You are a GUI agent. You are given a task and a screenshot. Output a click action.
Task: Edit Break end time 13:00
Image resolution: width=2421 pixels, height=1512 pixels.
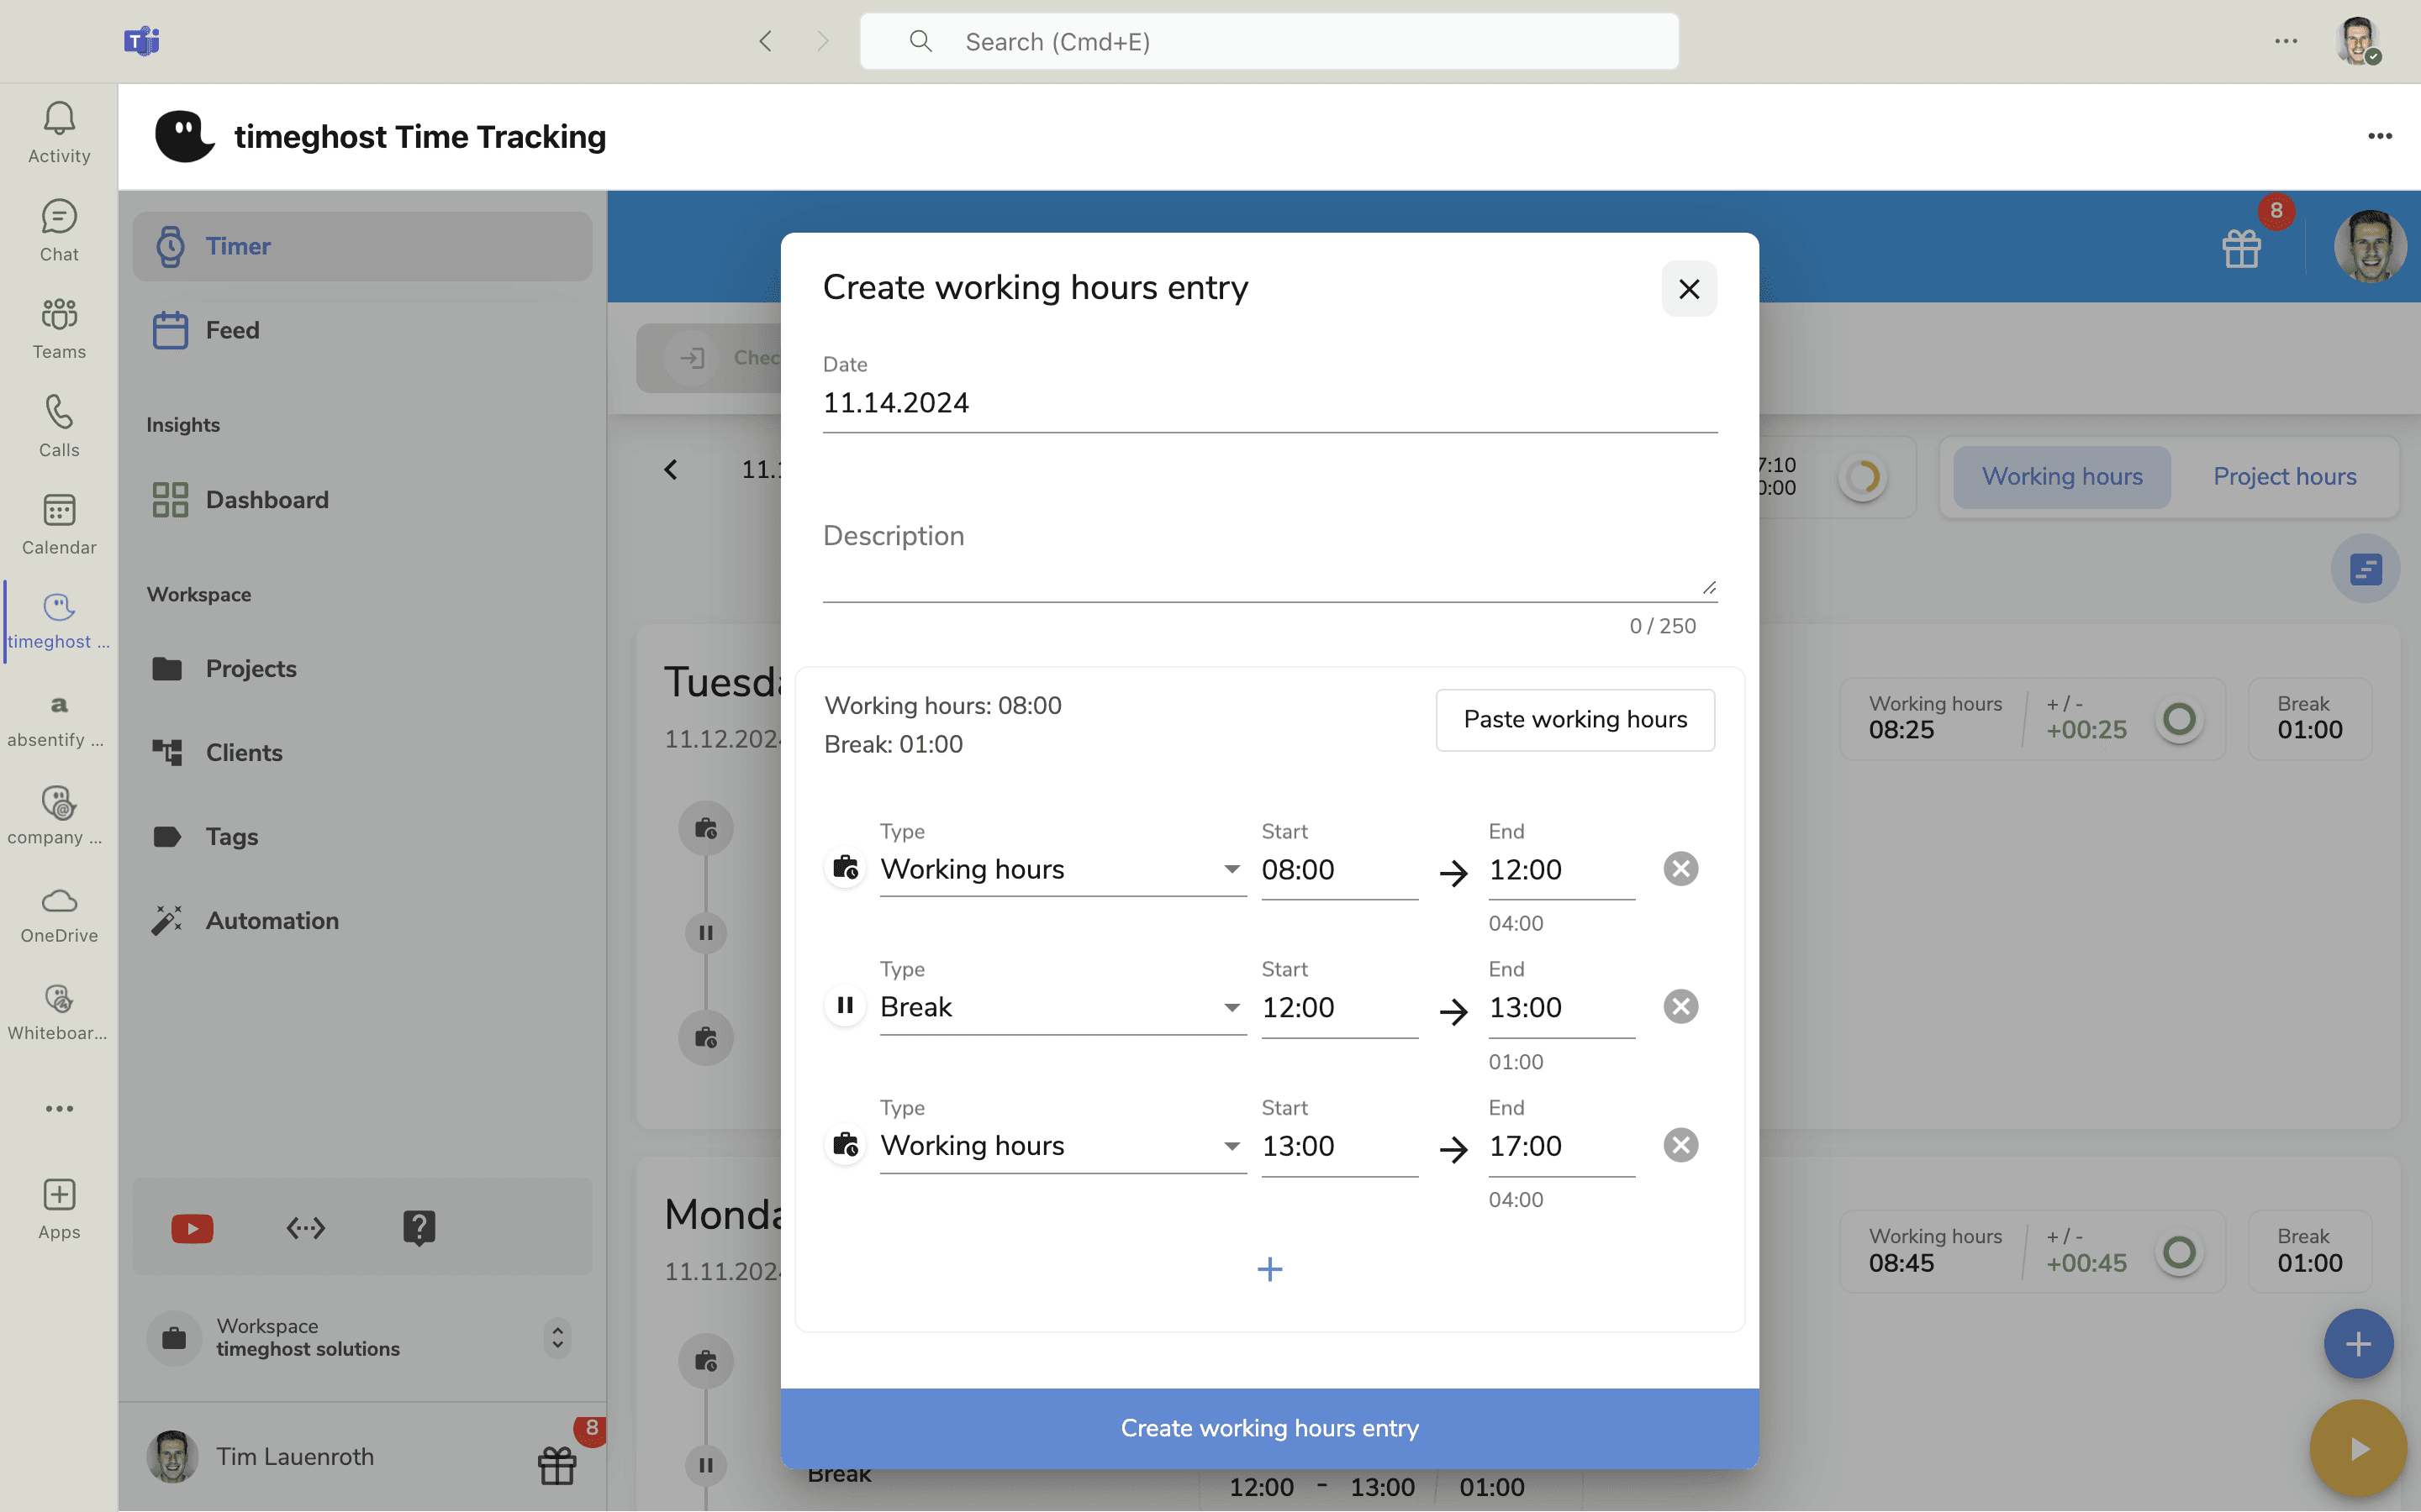(1561, 1008)
